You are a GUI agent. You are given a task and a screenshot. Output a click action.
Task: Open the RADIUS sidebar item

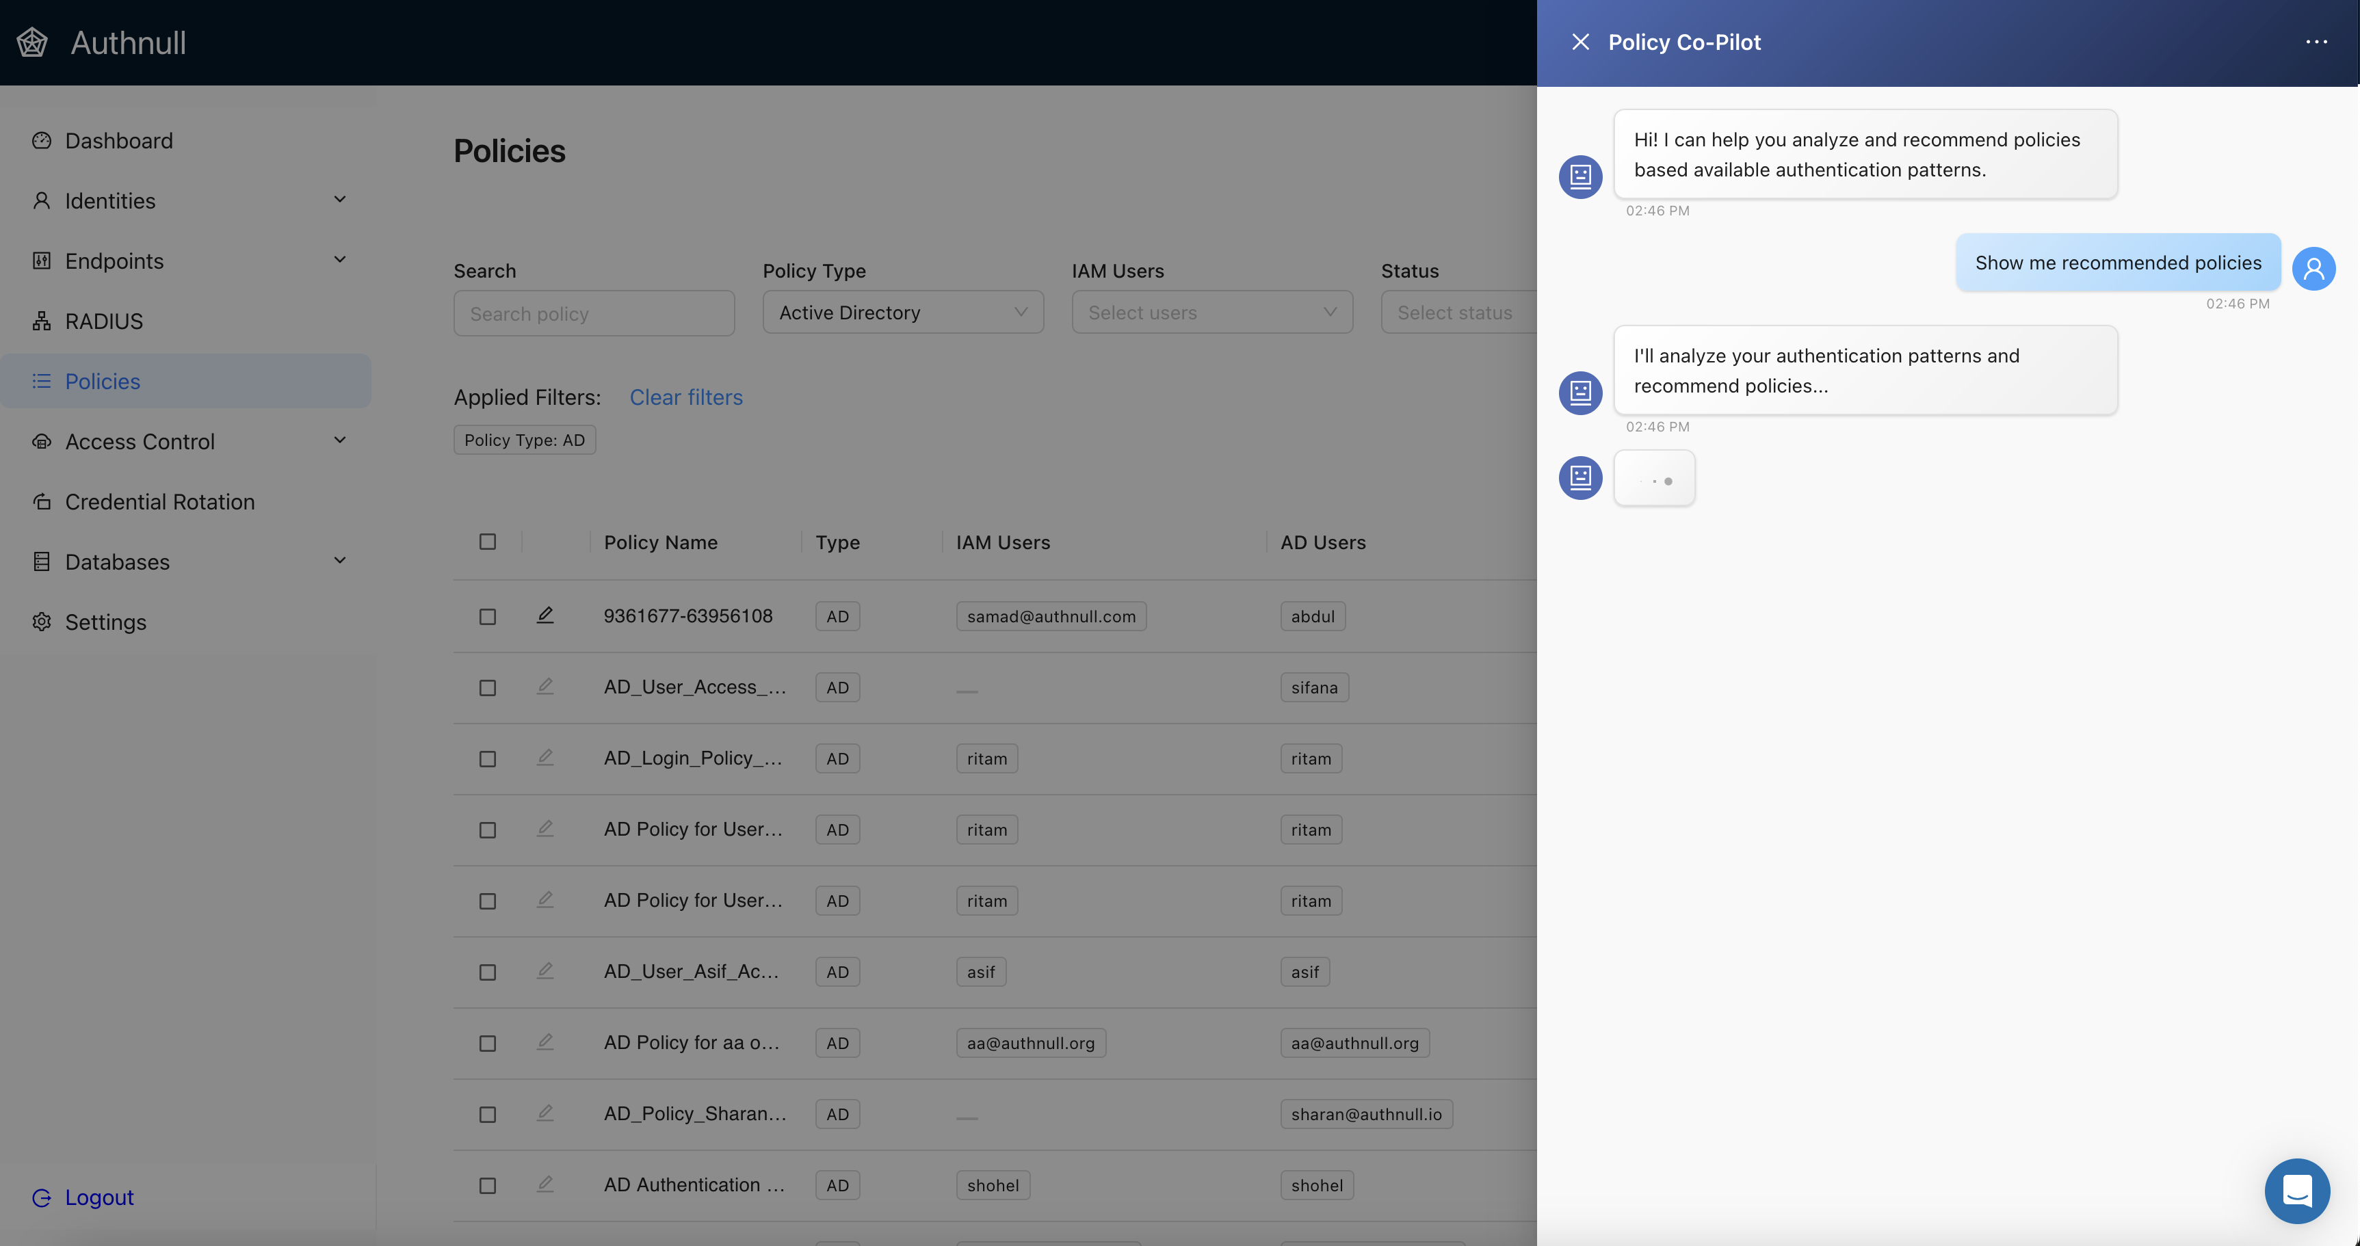click(103, 321)
